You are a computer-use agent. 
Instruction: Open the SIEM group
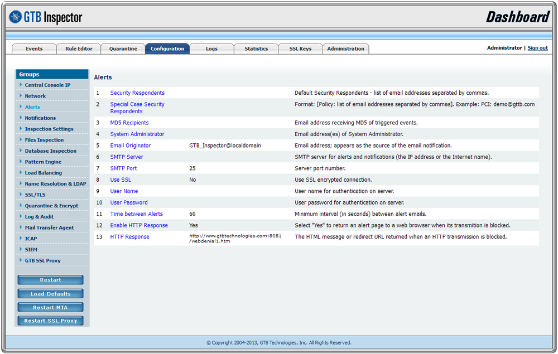(31, 250)
